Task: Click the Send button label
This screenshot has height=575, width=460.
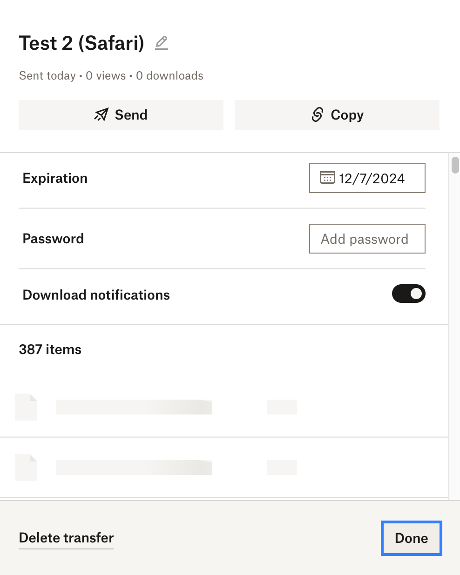Action: [x=131, y=115]
